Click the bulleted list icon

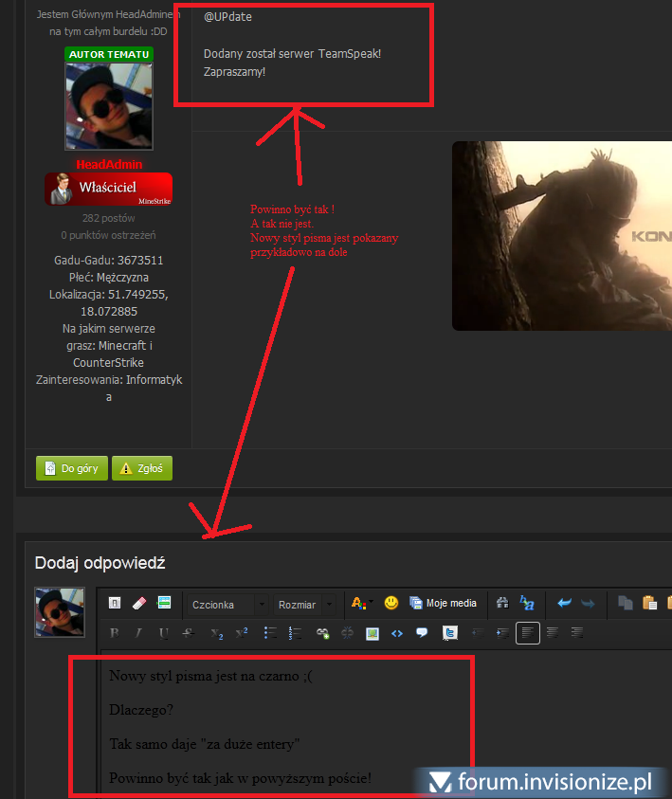point(270,633)
